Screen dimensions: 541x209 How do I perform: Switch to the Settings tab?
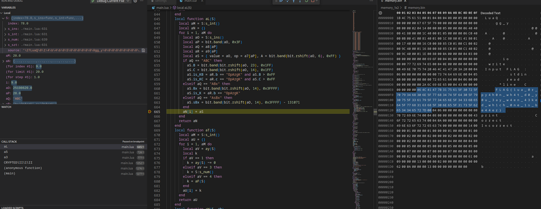coord(160,2)
